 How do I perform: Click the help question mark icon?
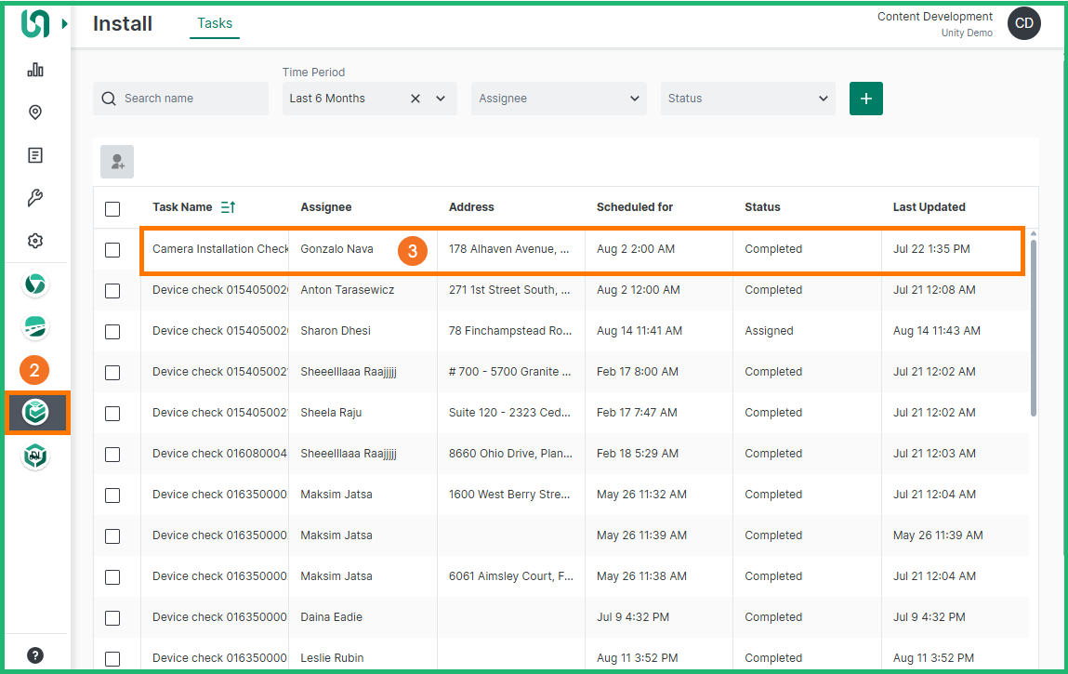coord(35,655)
